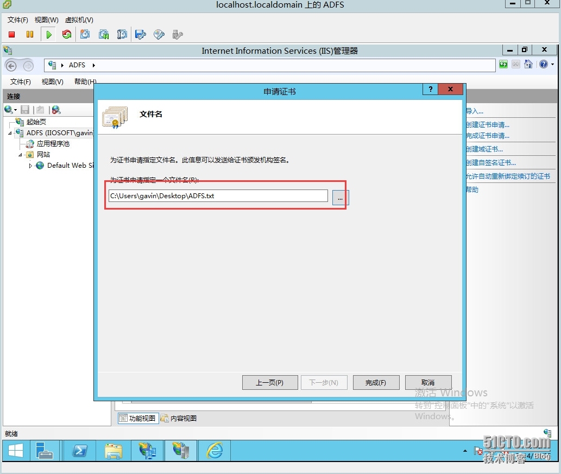Click the 导入... action link

pos(474,111)
